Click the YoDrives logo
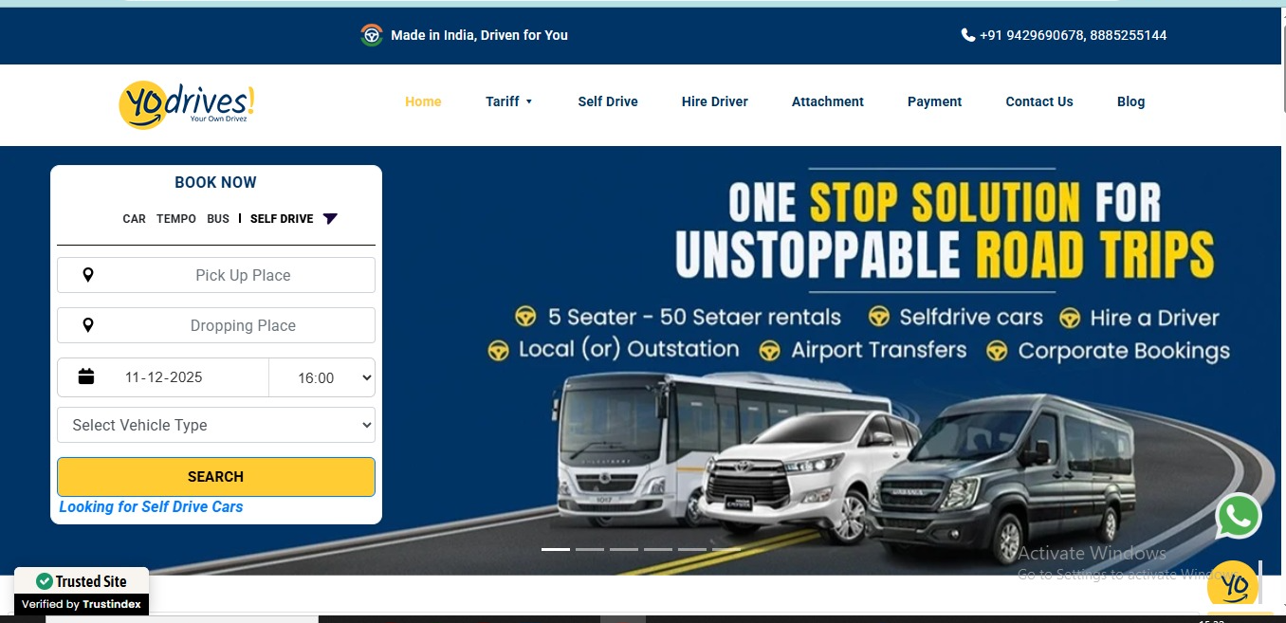The height and width of the screenshot is (623, 1286). point(187,103)
